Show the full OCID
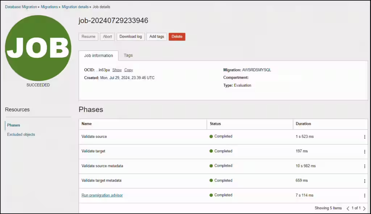Image resolution: width=371 pixels, height=214 pixels. tap(117, 70)
